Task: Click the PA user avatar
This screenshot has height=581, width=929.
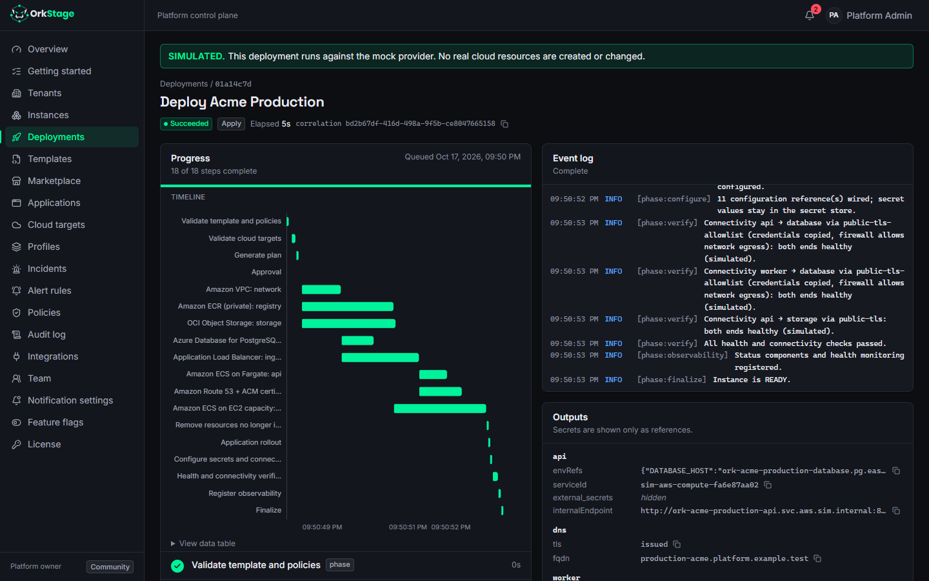Action: click(x=834, y=15)
